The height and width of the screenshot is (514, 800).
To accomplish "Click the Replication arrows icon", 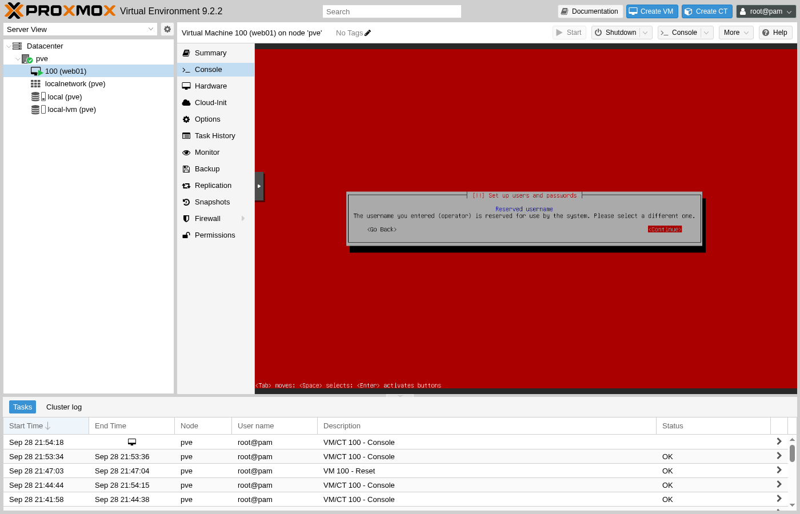I will pyautogui.click(x=186, y=186).
